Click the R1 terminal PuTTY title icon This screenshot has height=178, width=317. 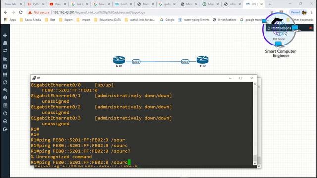(34, 78)
